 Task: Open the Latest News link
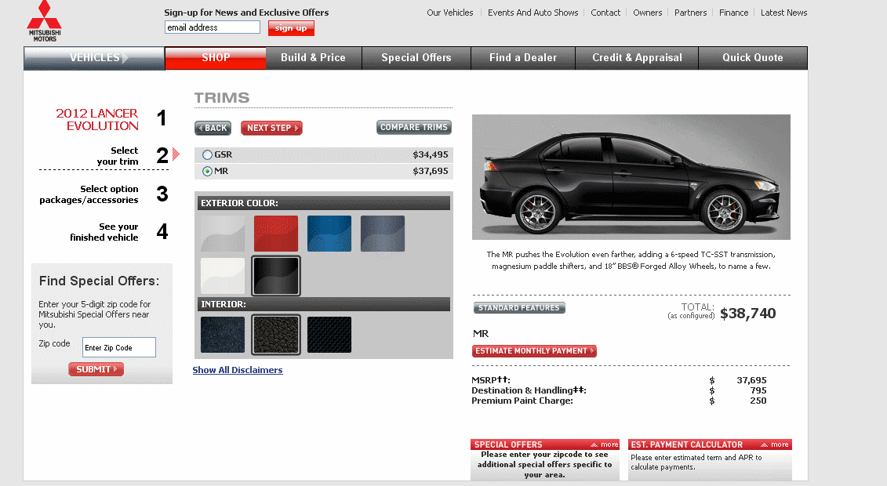(784, 13)
